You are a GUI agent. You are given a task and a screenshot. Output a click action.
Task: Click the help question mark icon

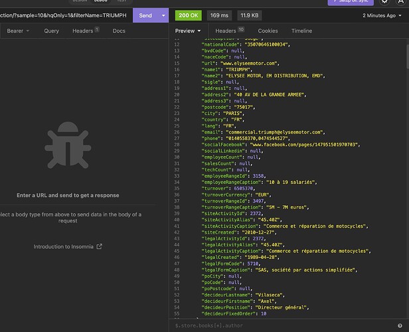400,325
